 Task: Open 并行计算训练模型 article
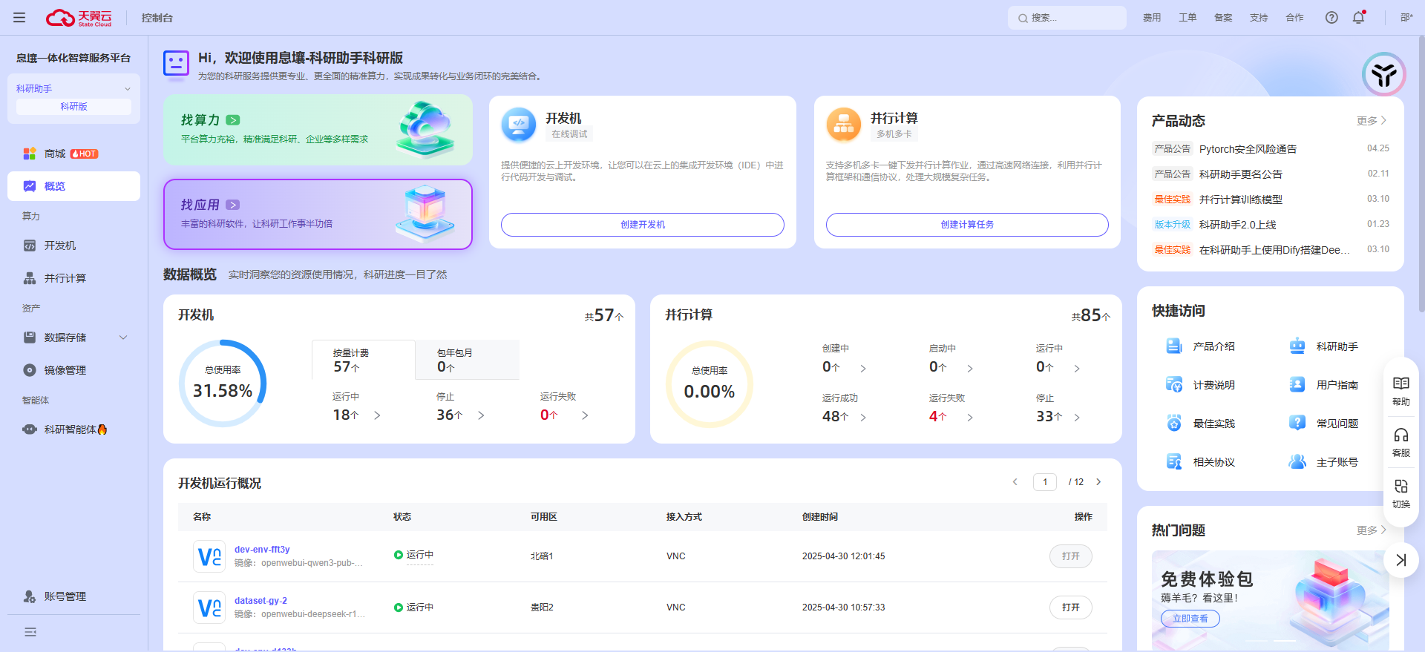coord(1241,200)
